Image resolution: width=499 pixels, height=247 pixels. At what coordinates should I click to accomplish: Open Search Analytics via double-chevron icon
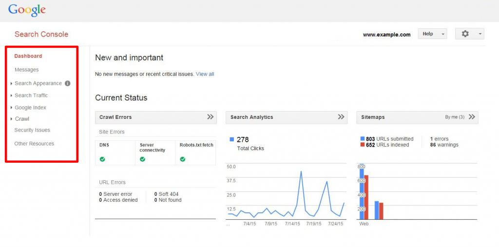pyautogui.click(x=341, y=117)
